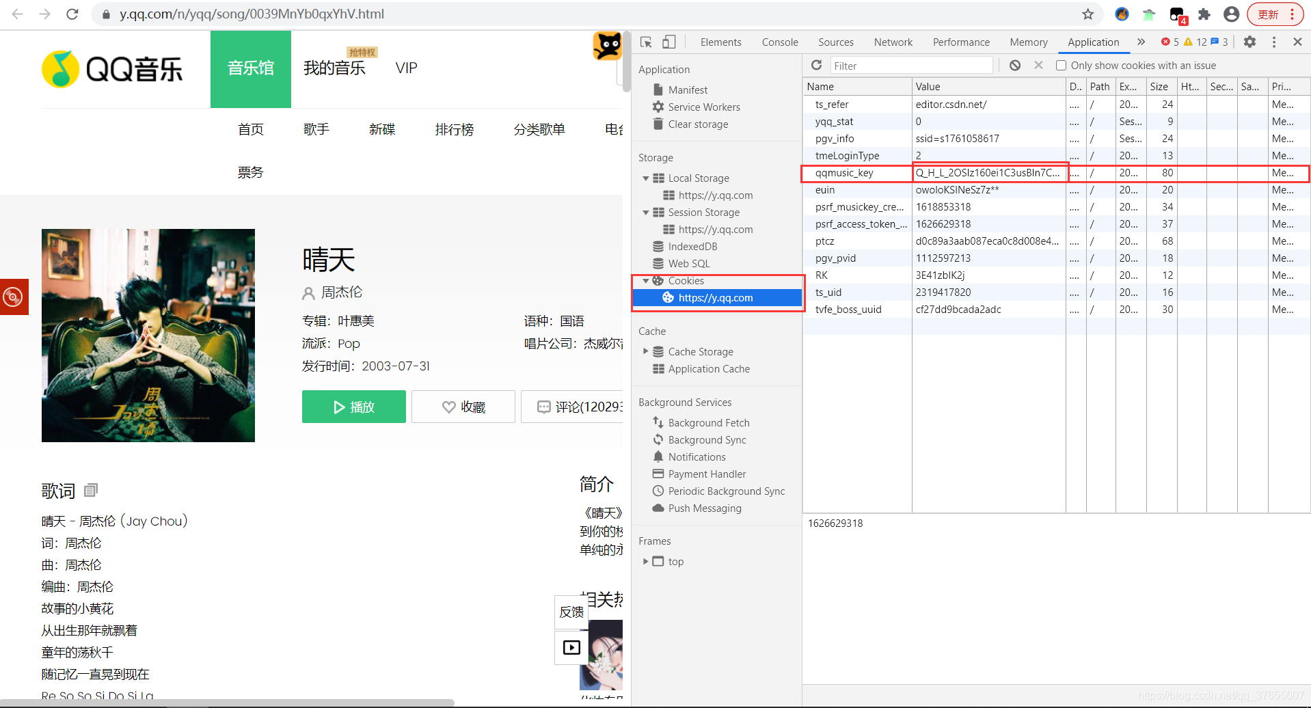Viewport: 1311px width, 708px height.
Task: Activate the DevTools inspect element picker icon
Action: [x=647, y=42]
